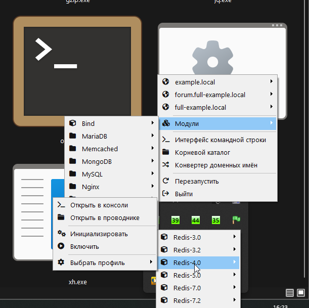
Task: Click the green tray indicator showing 44
Action: point(196,221)
